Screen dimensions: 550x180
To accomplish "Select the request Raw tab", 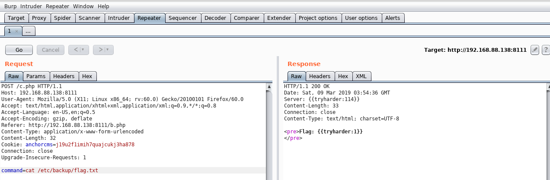I will coord(13,76).
